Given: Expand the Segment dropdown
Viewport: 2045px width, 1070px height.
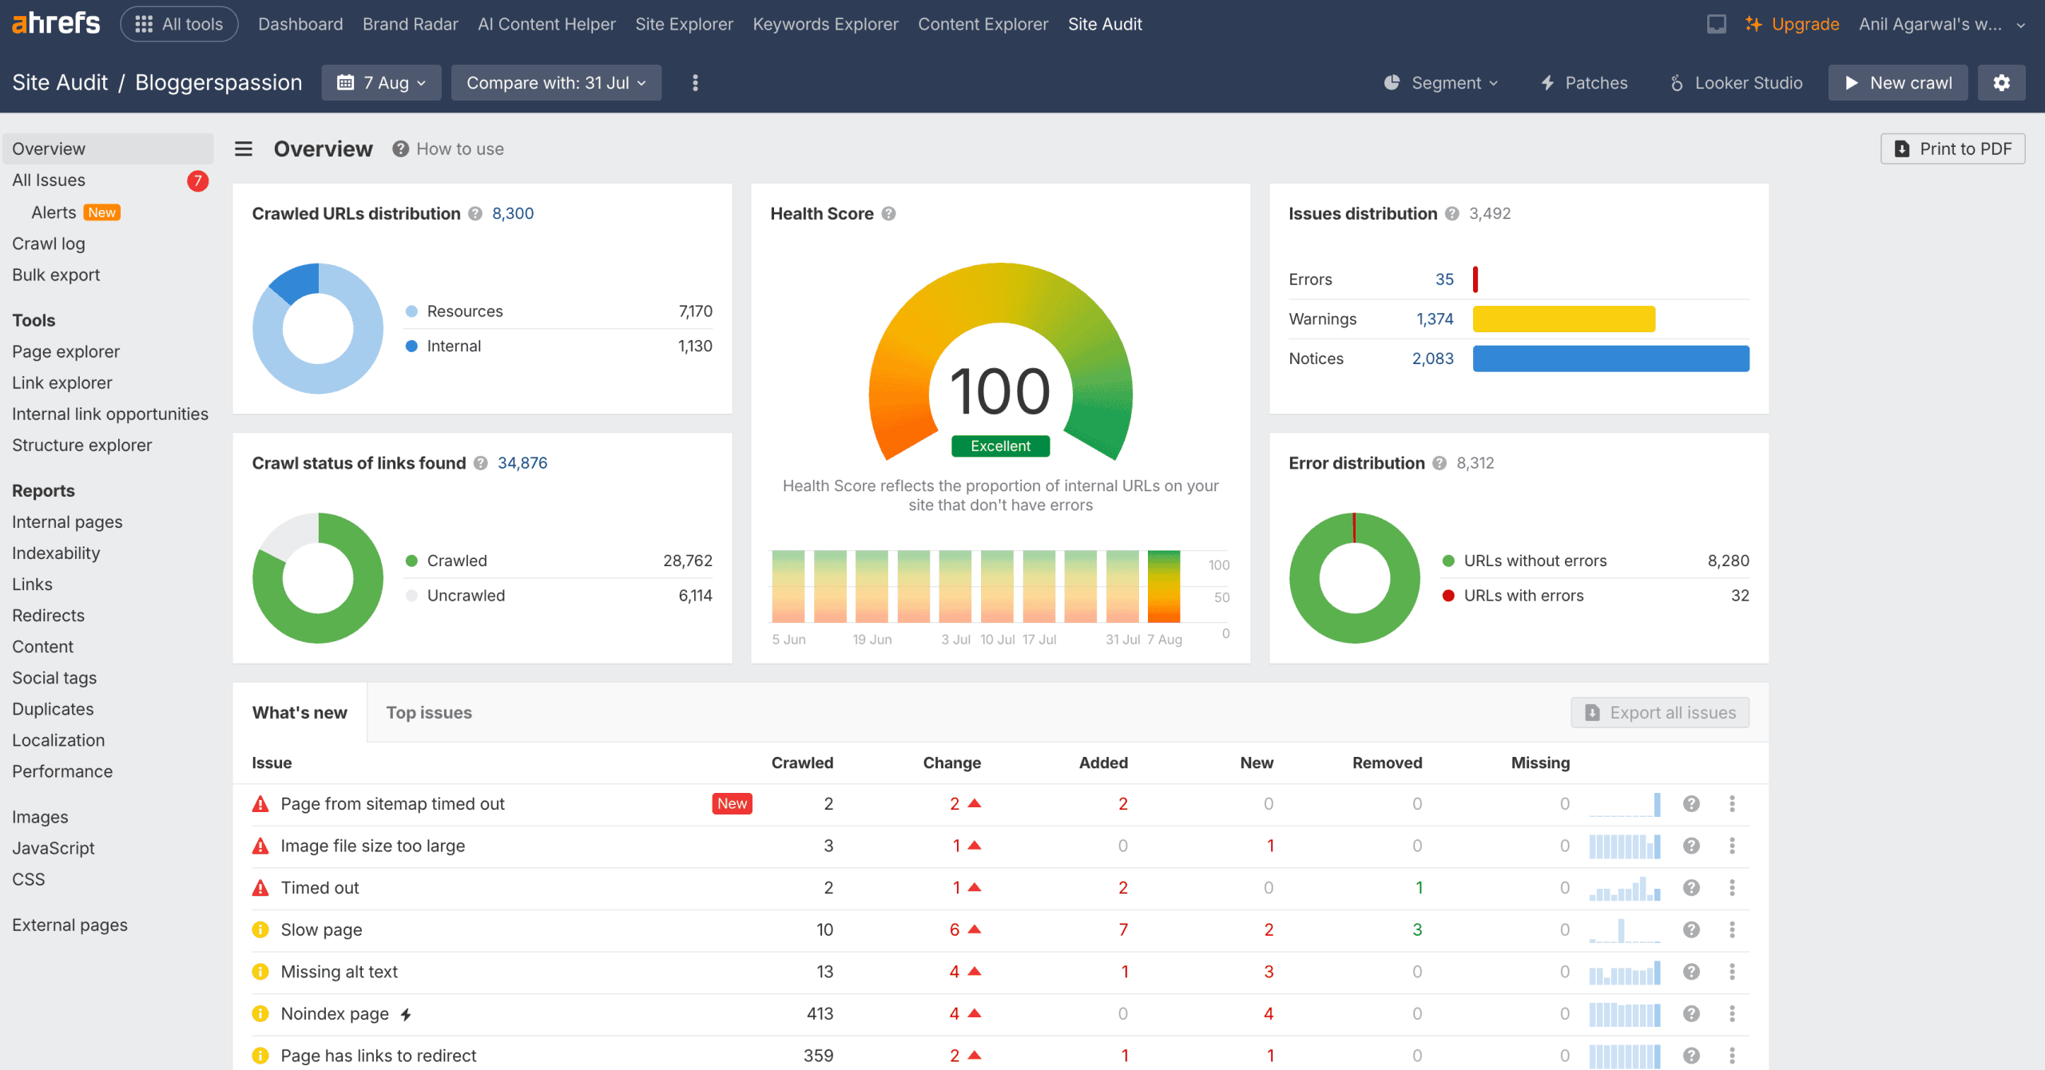Looking at the screenshot, I should pos(1441,83).
